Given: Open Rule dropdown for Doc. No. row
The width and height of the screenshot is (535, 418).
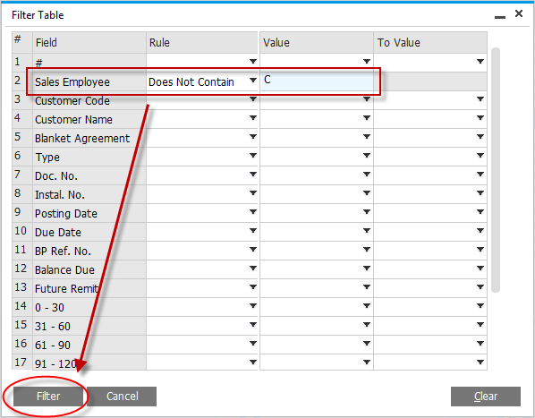Looking at the screenshot, I should (x=253, y=175).
